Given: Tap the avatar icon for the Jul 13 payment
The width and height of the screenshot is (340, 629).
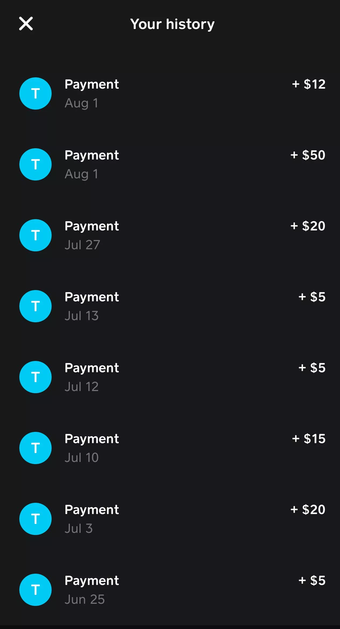Looking at the screenshot, I should click(x=35, y=306).
